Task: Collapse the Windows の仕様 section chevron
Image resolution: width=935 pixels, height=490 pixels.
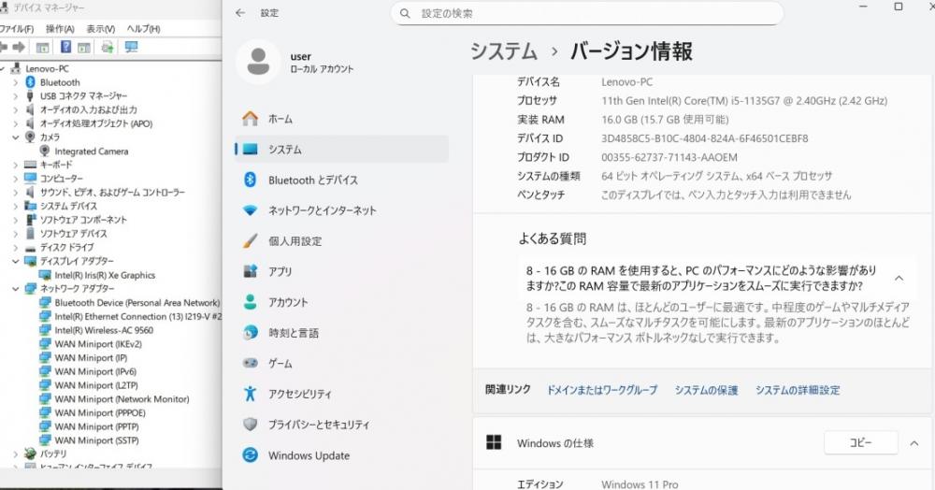Action: pos(914,443)
